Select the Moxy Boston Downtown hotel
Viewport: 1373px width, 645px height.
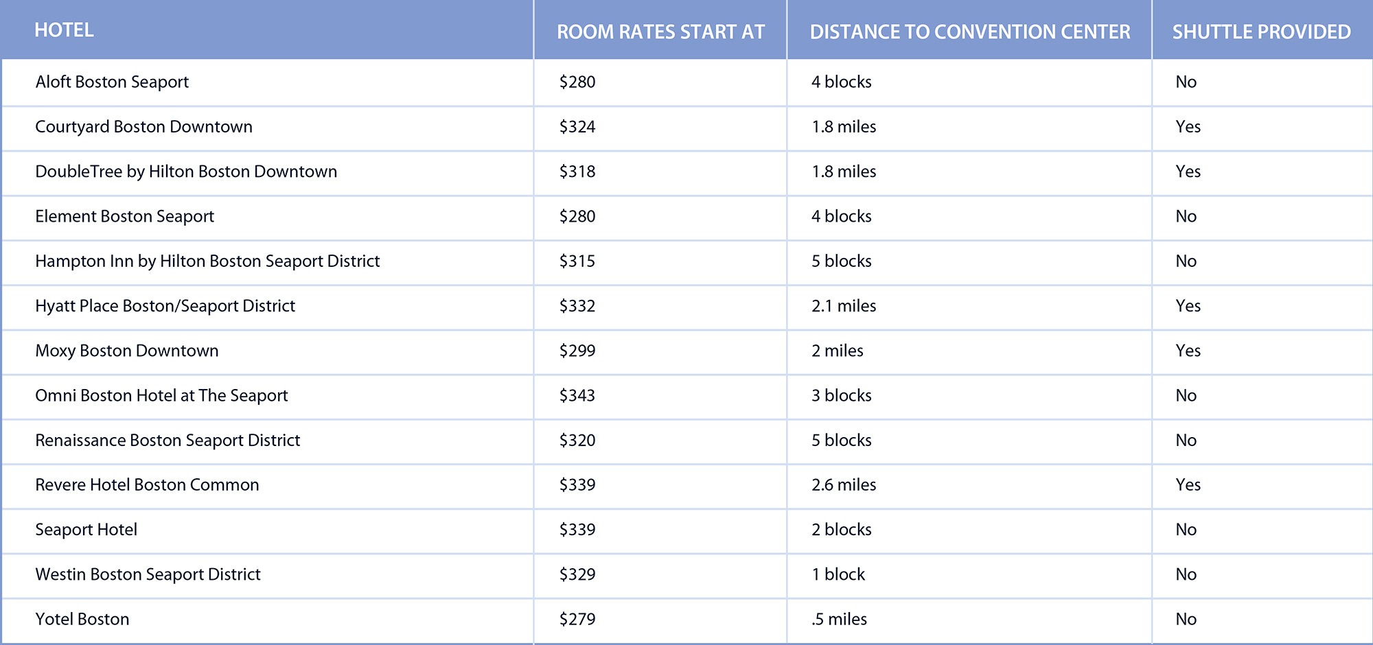point(126,351)
